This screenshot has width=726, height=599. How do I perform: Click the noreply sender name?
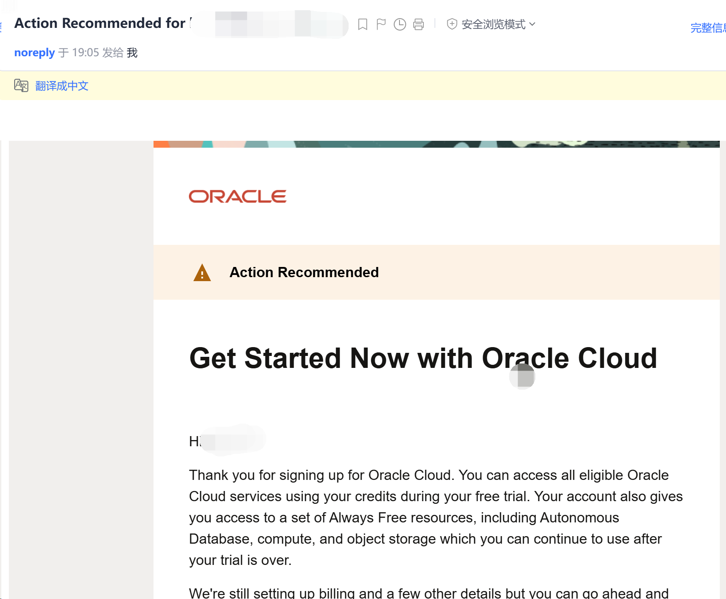(x=35, y=53)
